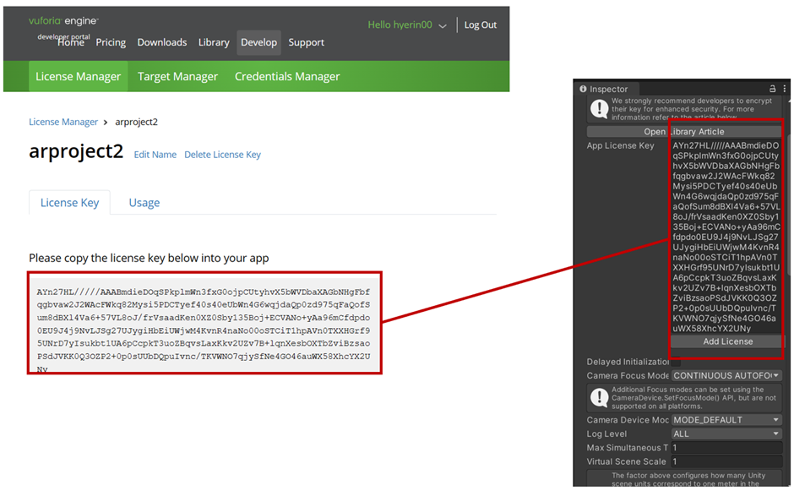Open the Camera Device Mode dropdown
The image size is (794, 491).
pyautogui.click(x=726, y=420)
